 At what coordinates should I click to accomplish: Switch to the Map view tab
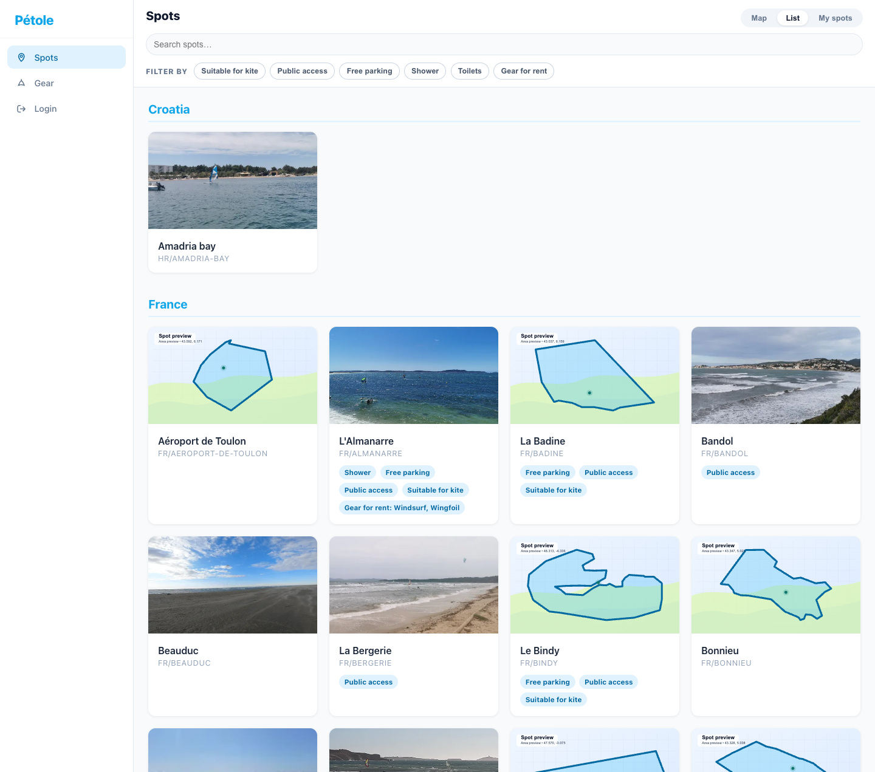tap(759, 18)
